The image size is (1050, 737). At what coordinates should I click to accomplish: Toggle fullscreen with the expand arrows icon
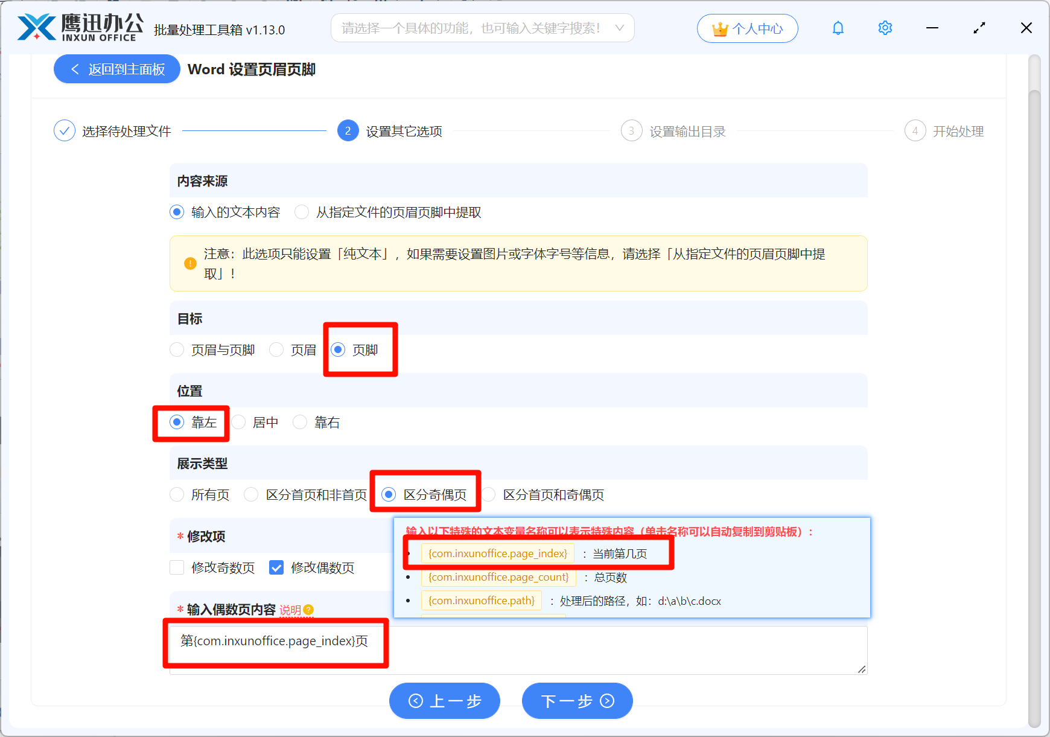pyautogui.click(x=979, y=28)
